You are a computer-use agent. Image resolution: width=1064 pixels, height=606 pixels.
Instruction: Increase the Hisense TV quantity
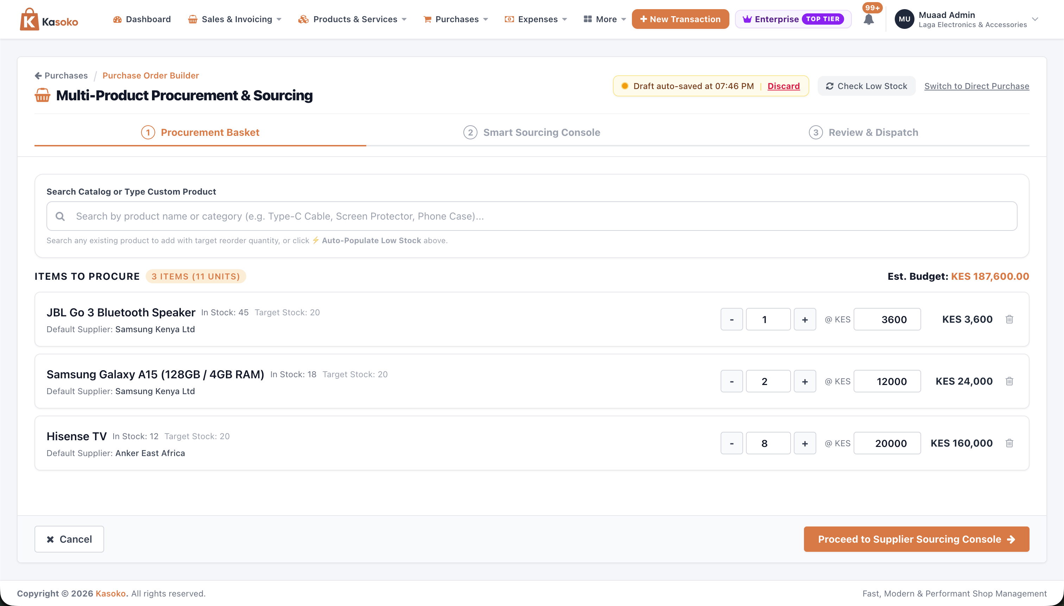tap(805, 443)
